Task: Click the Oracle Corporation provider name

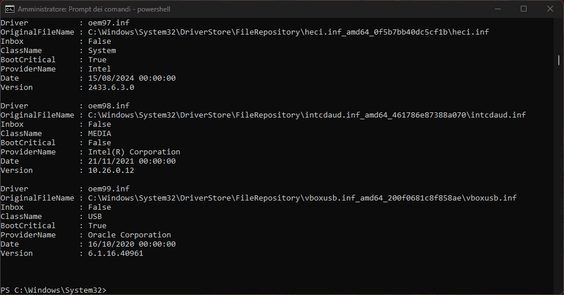Action: pyautogui.click(x=130, y=235)
